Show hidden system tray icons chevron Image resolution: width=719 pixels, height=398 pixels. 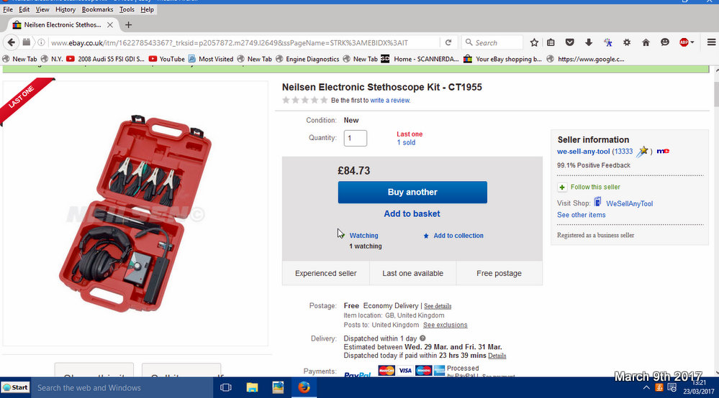pos(646,388)
